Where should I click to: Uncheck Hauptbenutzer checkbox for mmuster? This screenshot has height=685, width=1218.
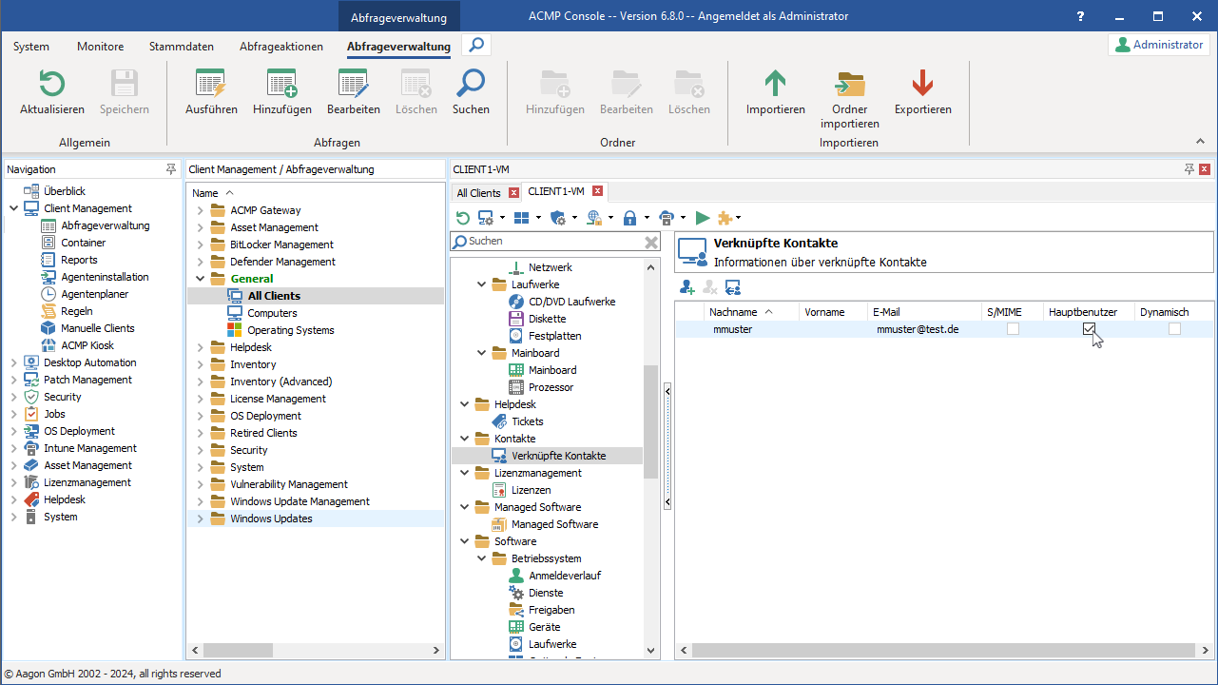[1089, 329]
